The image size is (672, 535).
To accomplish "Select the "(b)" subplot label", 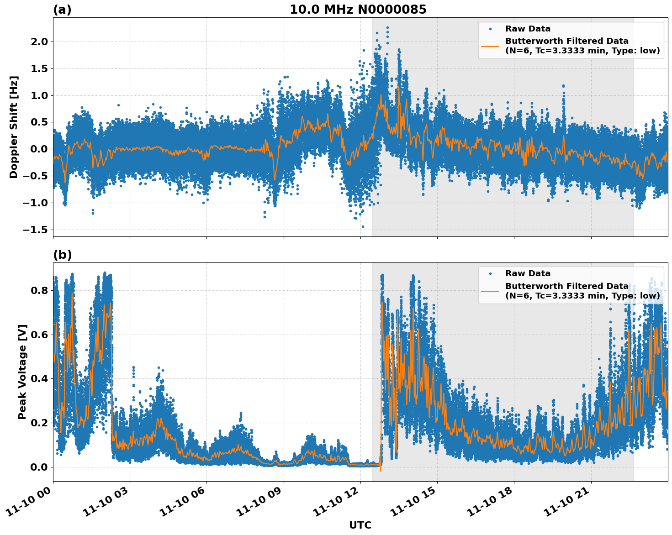I will click(x=63, y=254).
